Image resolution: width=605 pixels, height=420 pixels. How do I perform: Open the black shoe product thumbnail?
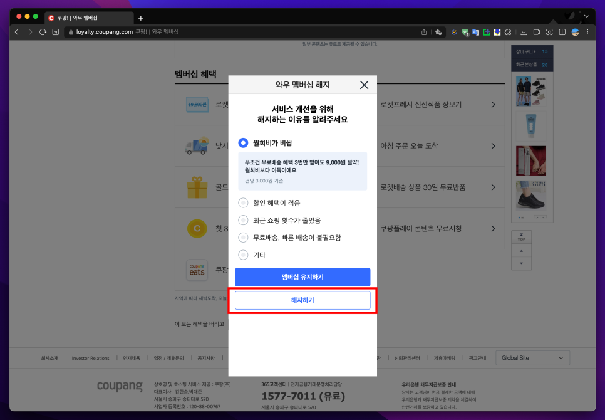pos(531,196)
